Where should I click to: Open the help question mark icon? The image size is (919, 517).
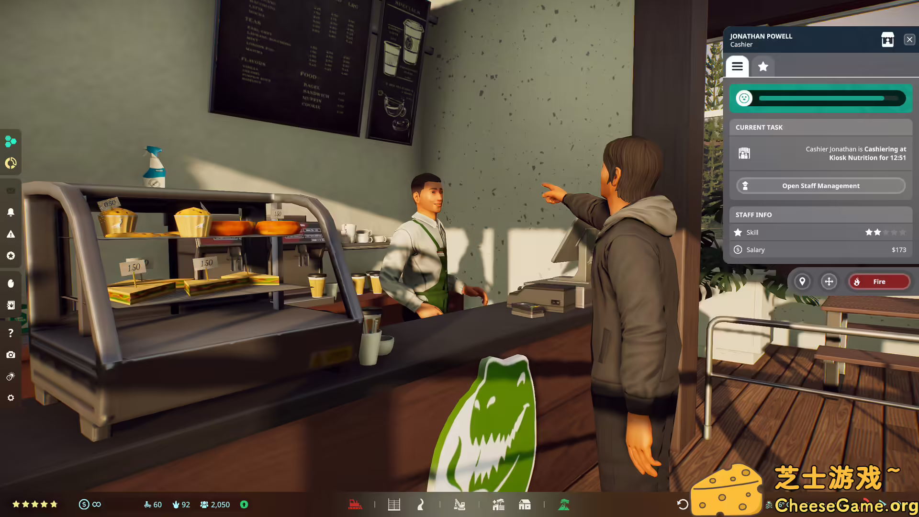tap(11, 333)
